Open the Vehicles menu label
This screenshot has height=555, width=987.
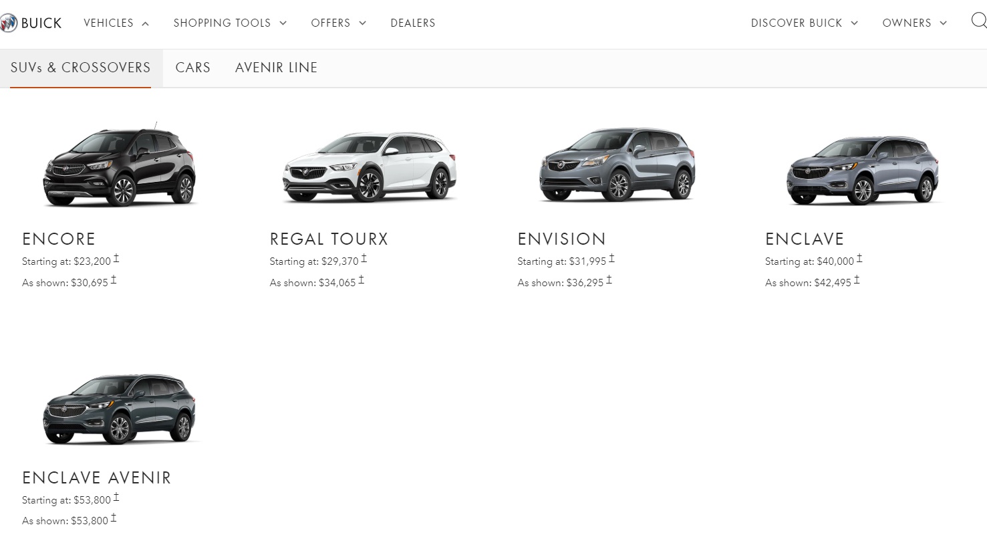[x=108, y=23]
